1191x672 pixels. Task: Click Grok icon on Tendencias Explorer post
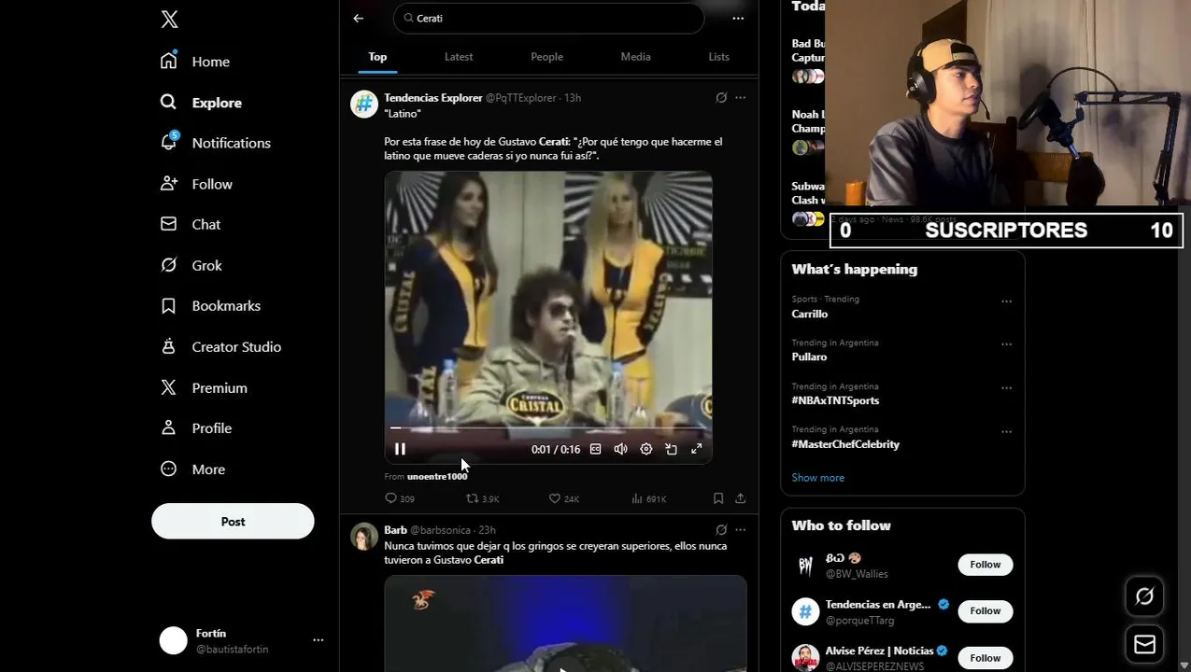[721, 98]
